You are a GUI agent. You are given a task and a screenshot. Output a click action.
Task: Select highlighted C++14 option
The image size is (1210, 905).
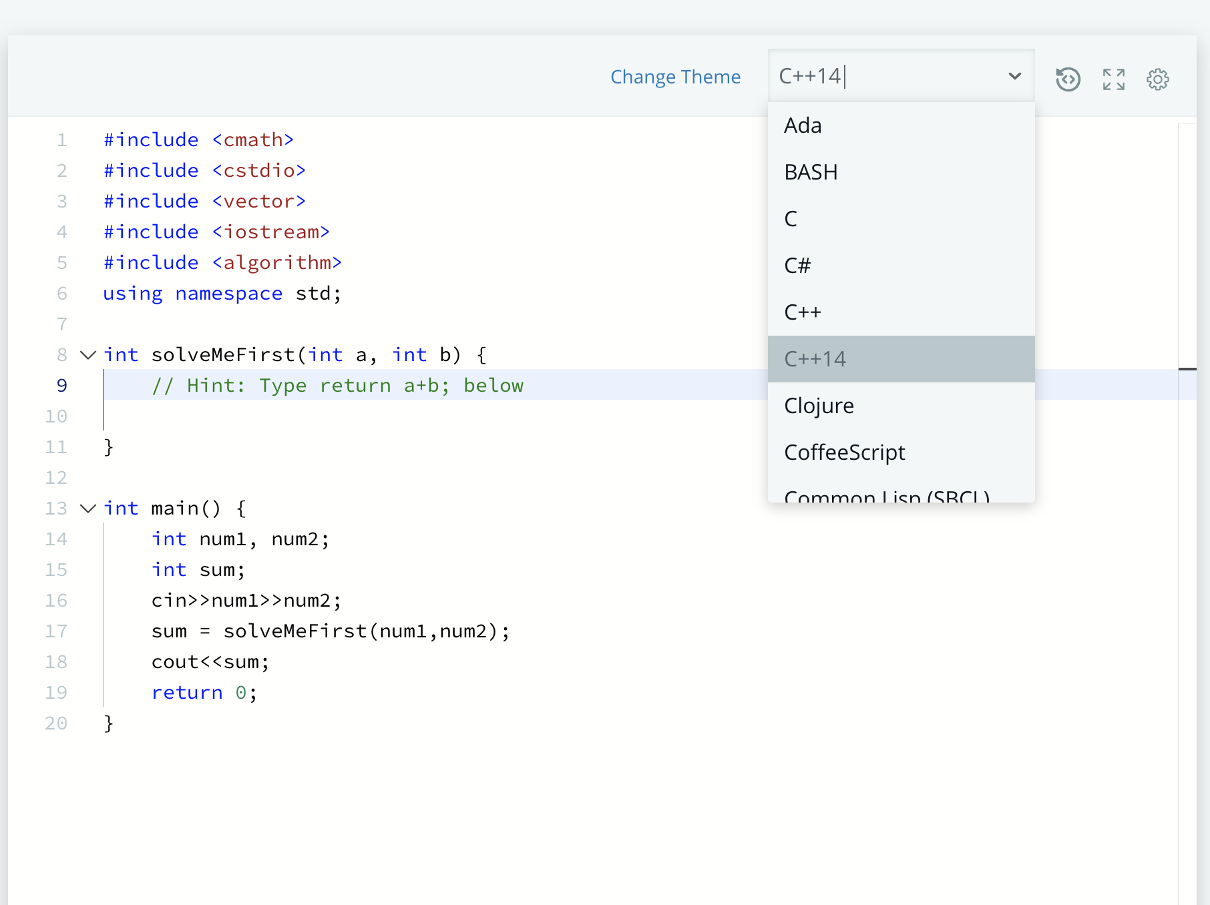[x=901, y=359]
